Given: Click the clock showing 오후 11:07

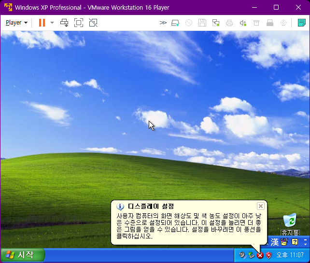Looking at the screenshot, I should (290, 255).
